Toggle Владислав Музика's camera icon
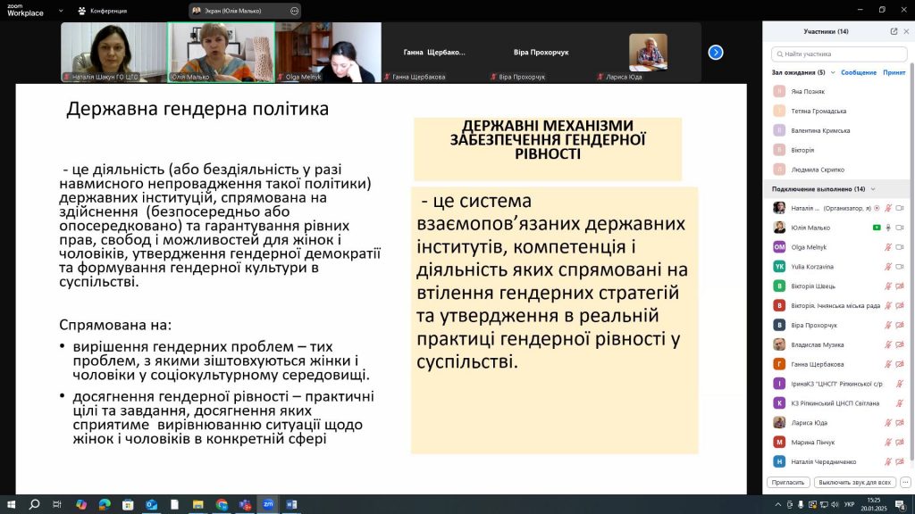This screenshot has height=514, width=915. [900, 344]
